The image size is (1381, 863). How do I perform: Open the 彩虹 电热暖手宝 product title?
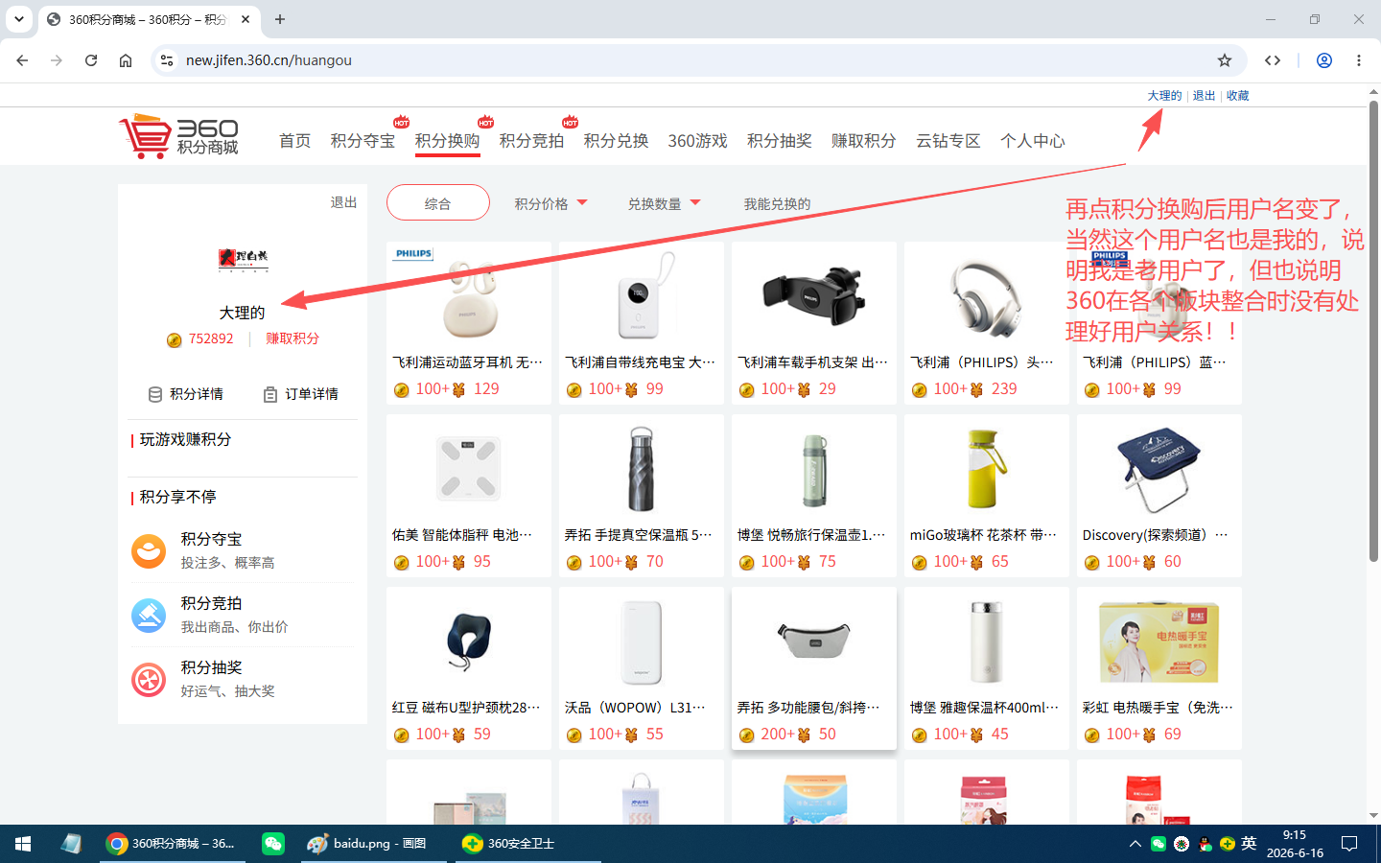(1159, 708)
